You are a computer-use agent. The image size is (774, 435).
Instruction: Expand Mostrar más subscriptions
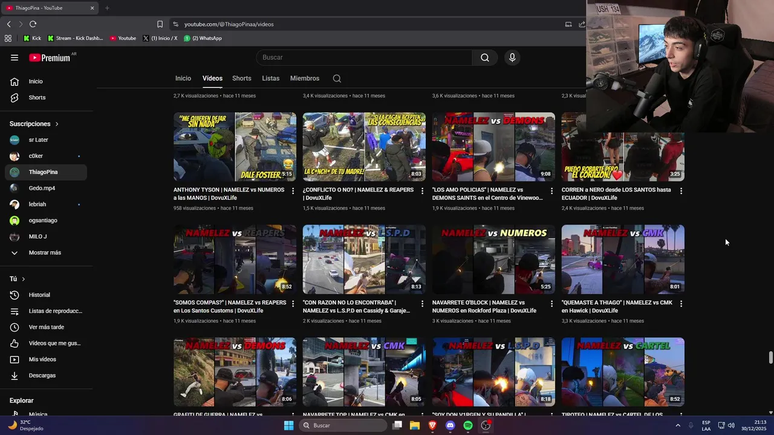point(46,253)
